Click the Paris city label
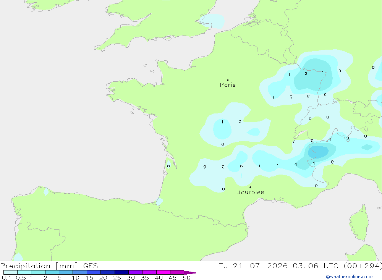 coord(228,85)
